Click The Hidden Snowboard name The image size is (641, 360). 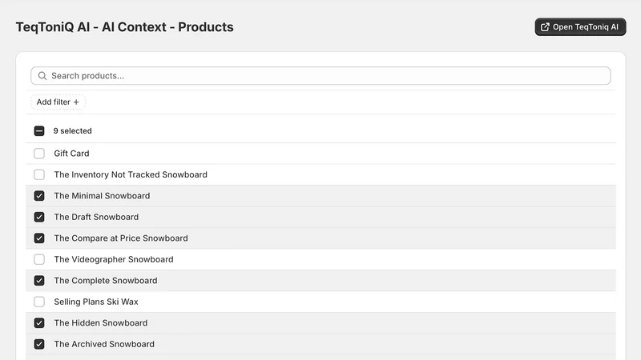click(x=101, y=323)
